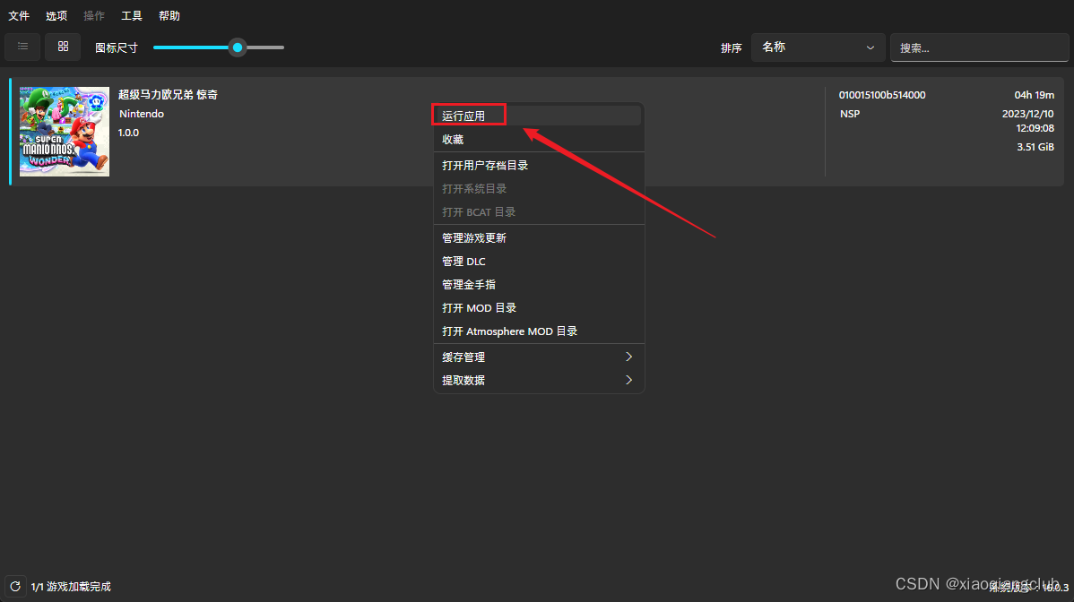The width and height of the screenshot is (1074, 602).
Task: Open the 选项 menu
Action: [x=56, y=16]
